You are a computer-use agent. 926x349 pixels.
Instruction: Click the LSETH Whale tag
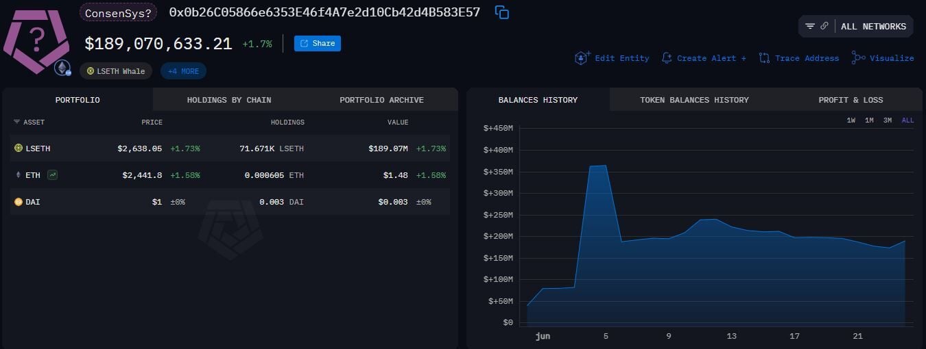click(116, 71)
